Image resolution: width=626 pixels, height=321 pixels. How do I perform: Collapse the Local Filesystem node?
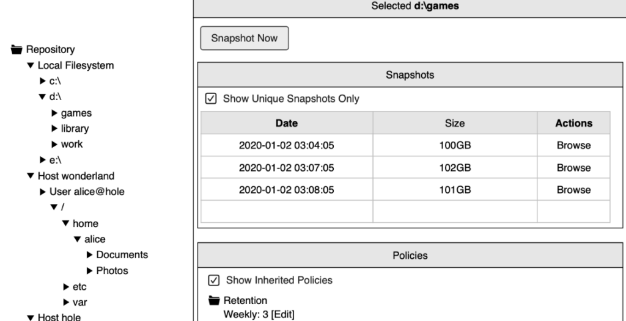[31, 65]
